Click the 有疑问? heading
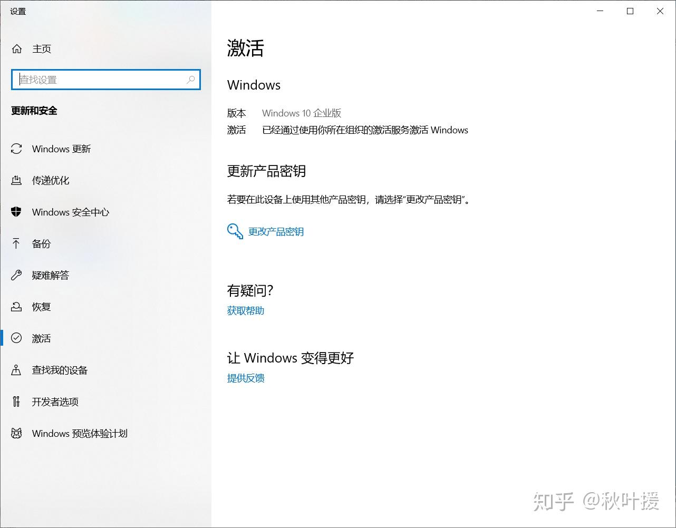 pyautogui.click(x=250, y=290)
